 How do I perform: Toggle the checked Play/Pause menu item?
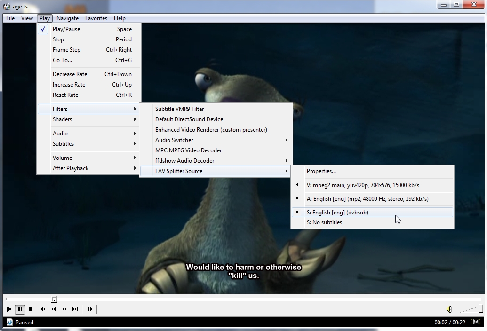pos(89,29)
